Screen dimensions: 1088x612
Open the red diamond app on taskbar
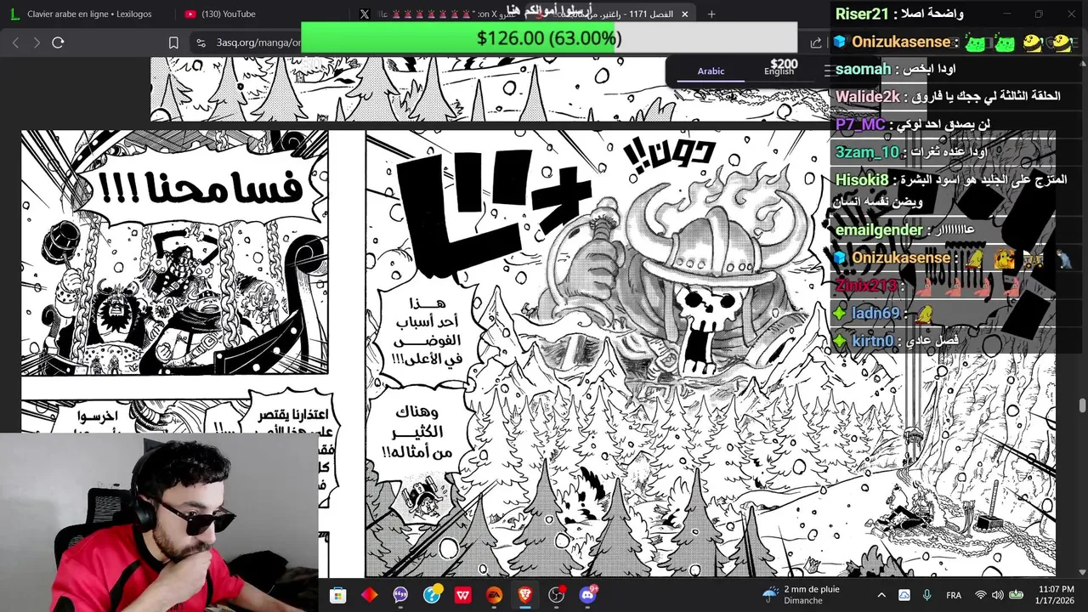pyautogui.click(x=369, y=595)
